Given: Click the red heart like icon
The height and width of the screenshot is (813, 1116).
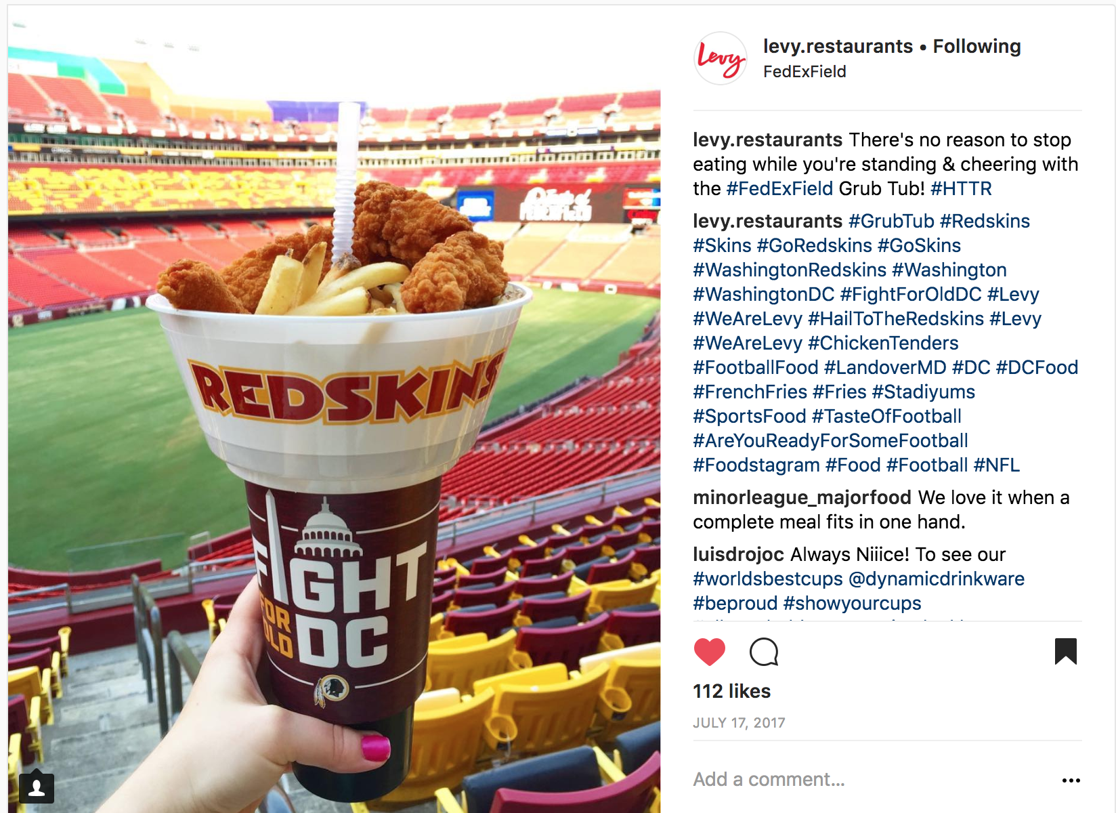Looking at the screenshot, I should pyautogui.click(x=709, y=652).
